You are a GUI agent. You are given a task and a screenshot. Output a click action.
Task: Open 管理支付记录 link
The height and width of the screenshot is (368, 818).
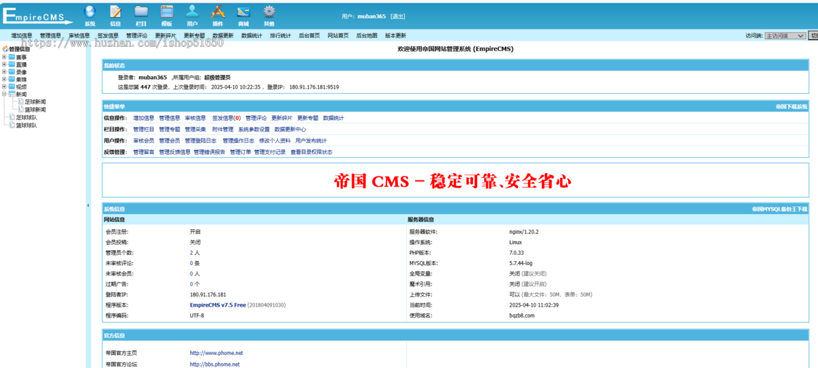(270, 152)
